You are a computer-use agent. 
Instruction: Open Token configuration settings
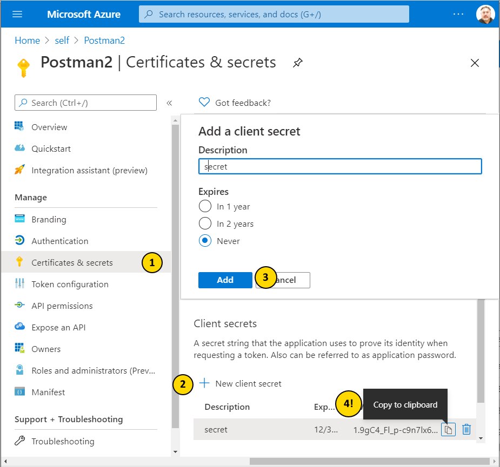pos(20,284)
